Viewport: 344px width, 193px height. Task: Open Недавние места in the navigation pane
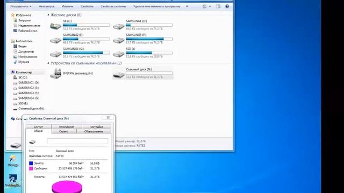pos(29,26)
